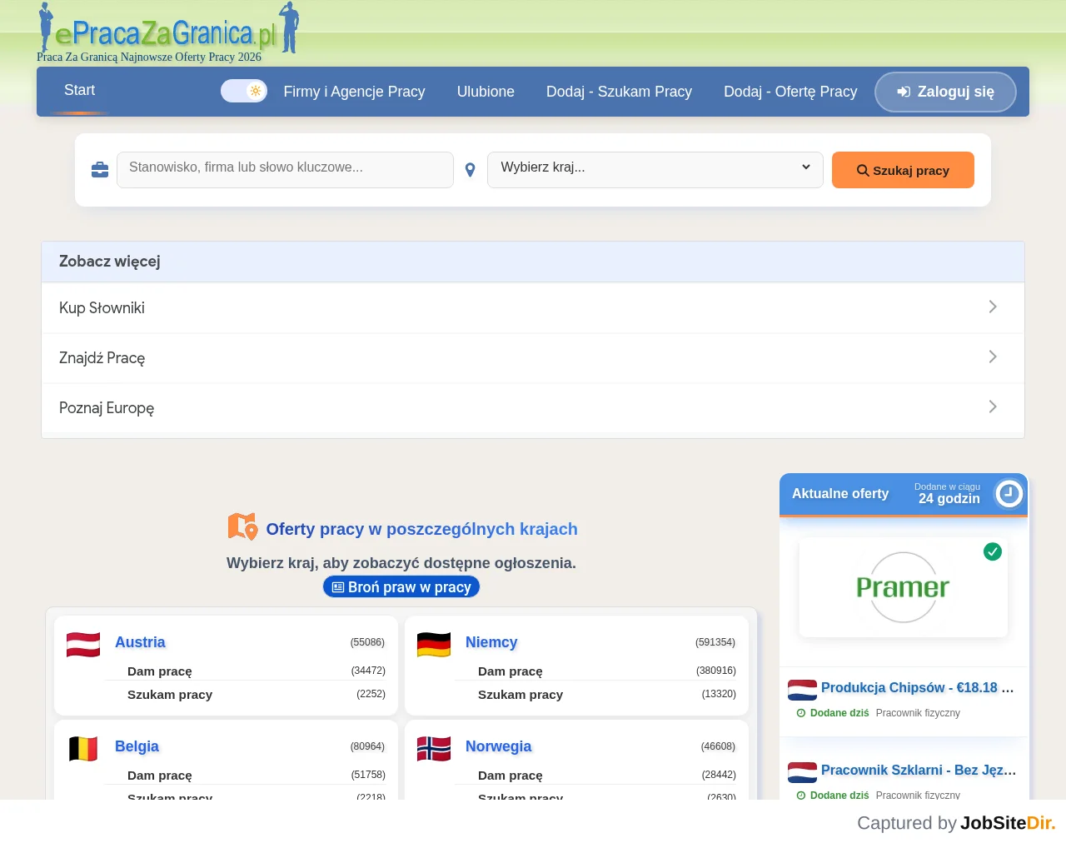
Task: Open Pracownik Szklarni job offer
Action: click(x=919, y=771)
